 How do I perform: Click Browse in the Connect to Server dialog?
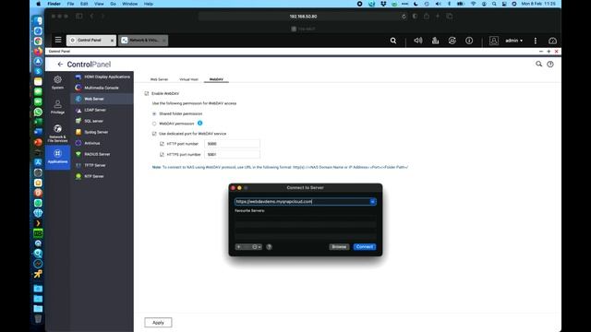click(x=339, y=247)
